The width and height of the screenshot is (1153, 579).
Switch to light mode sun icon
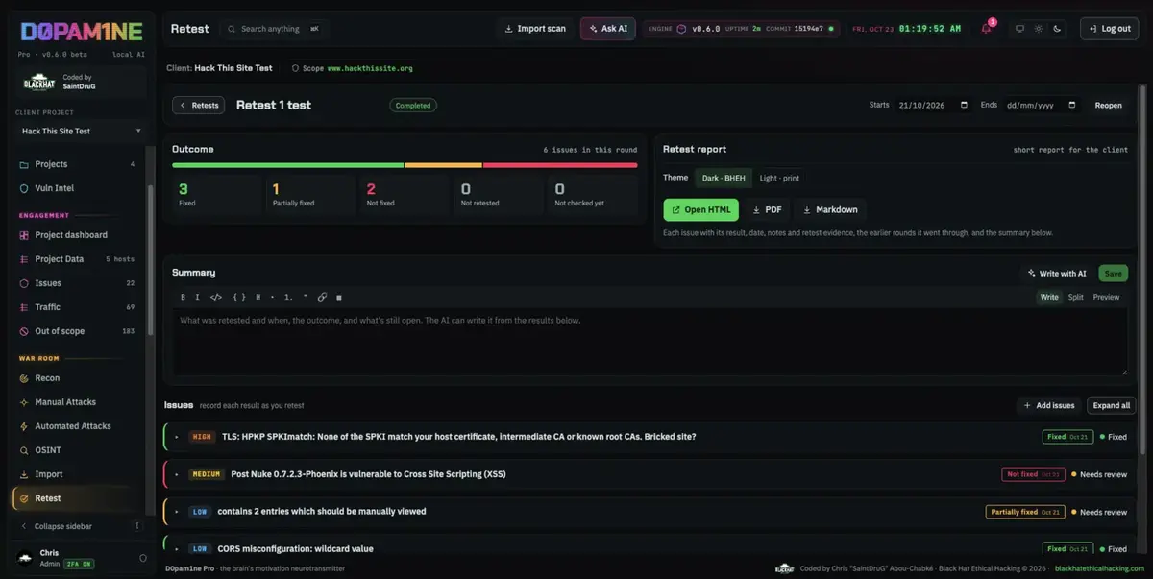pos(1039,29)
